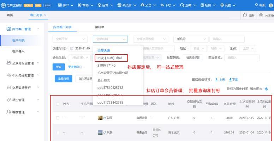Screen dimensions: 274x141
Task: Open the 手机号 search type dropdown
Action: [x=191, y=39]
